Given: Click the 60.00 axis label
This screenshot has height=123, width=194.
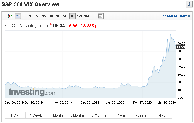Looking at the screenshot, I should click(x=181, y=51).
